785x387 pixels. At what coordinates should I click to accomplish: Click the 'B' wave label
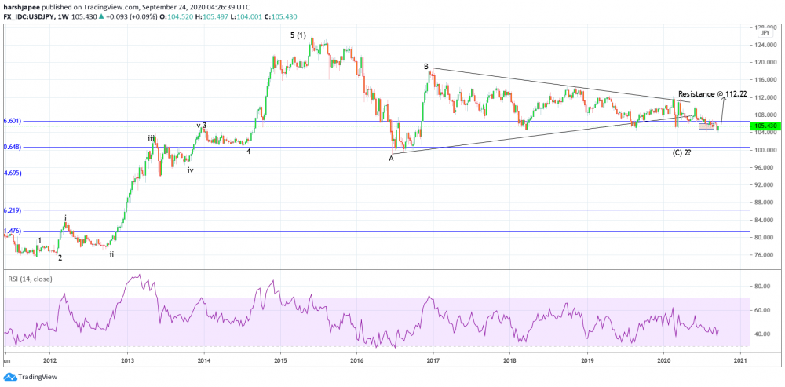pos(426,66)
